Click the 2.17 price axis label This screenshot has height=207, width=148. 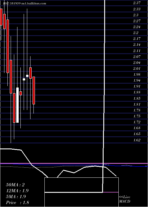tap(137, 39)
